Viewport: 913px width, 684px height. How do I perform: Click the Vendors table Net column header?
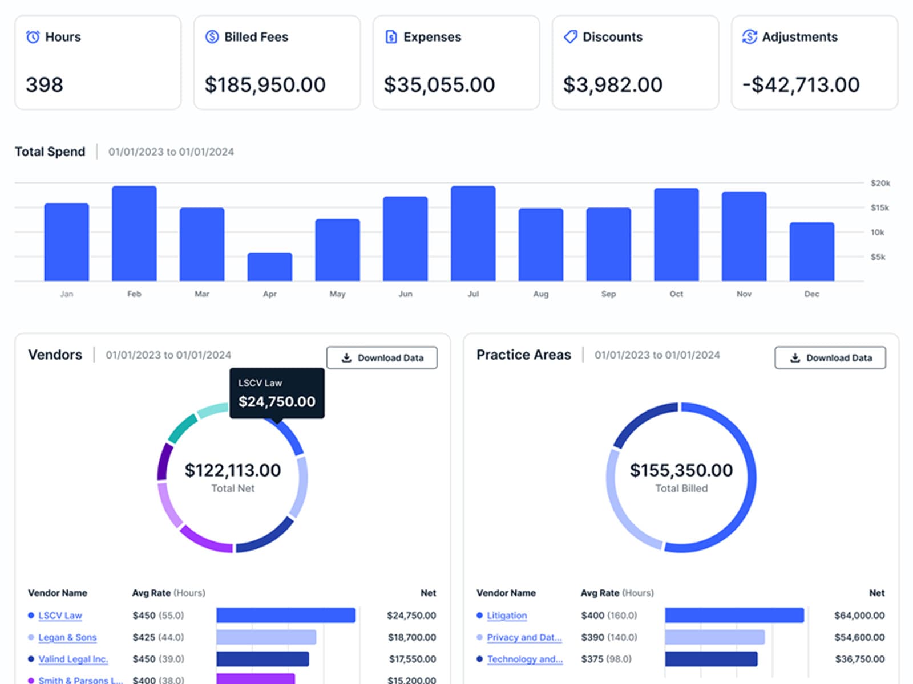(428, 593)
